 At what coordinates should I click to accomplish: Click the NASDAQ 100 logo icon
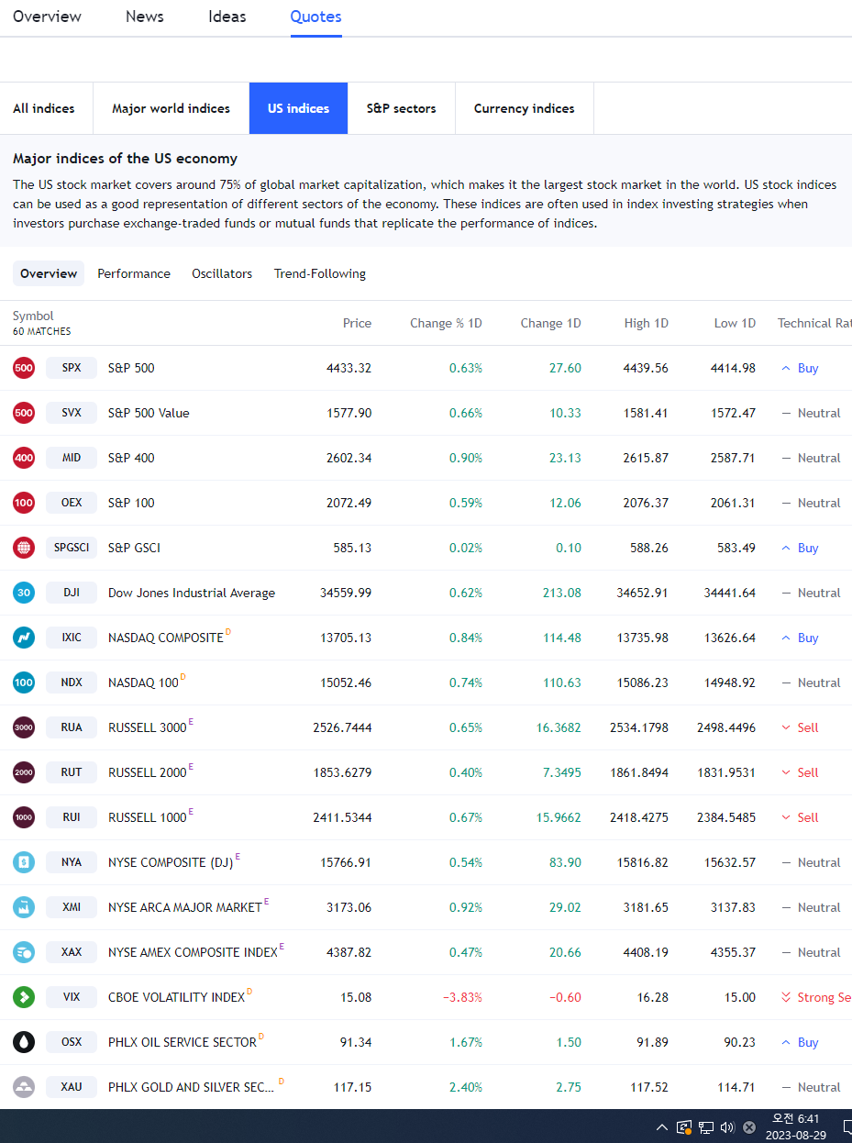click(24, 682)
